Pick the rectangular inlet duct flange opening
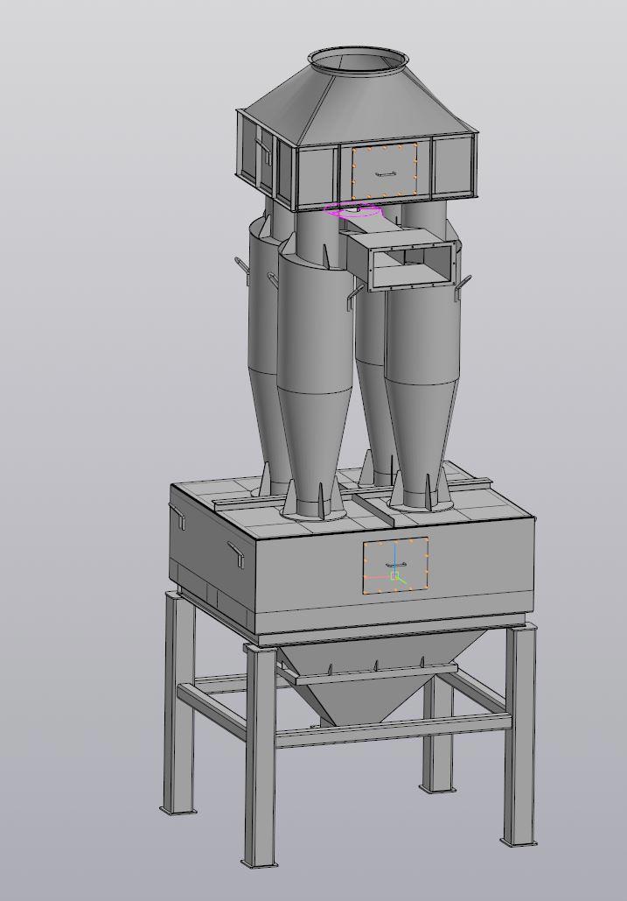The width and height of the screenshot is (627, 901). click(413, 266)
